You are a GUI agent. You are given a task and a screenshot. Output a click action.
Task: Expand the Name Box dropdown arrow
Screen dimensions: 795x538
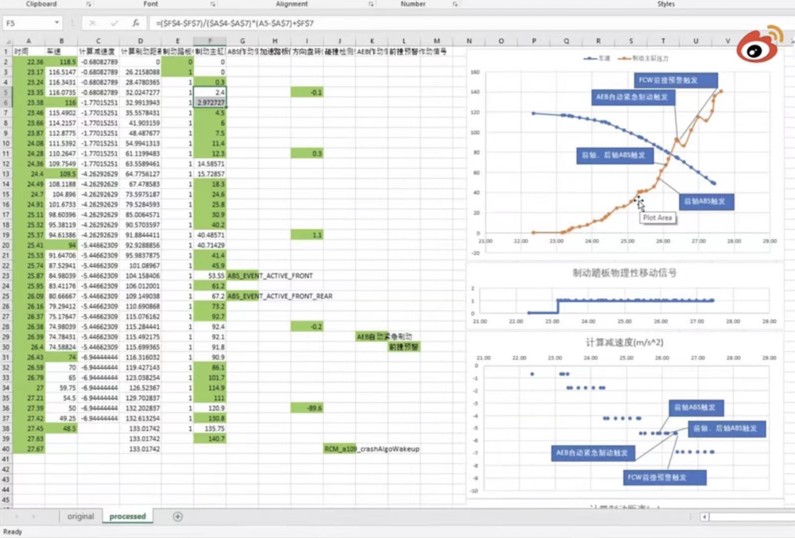pyautogui.click(x=56, y=23)
